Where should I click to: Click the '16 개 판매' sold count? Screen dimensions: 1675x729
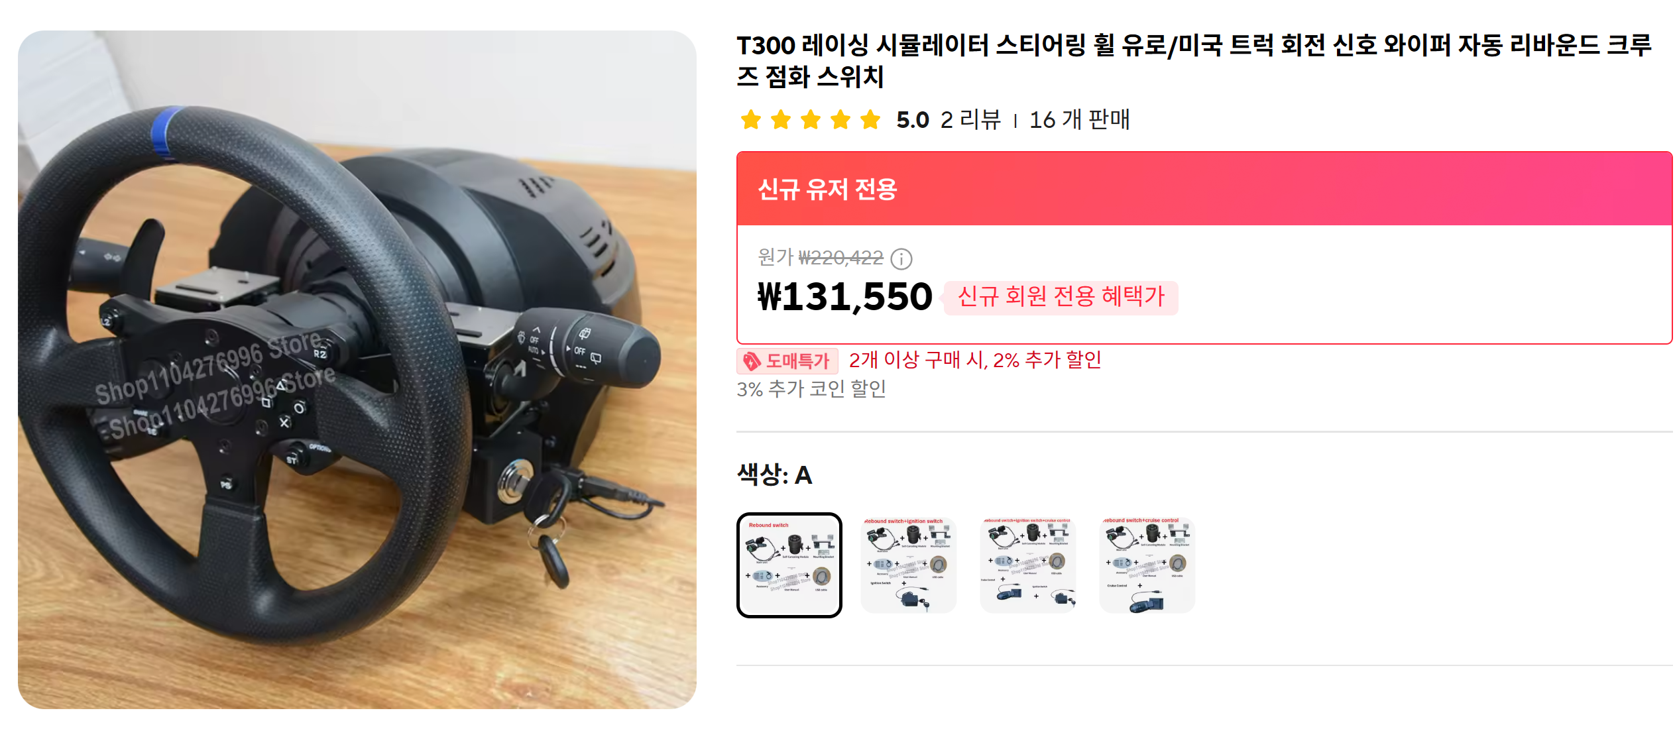click(x=1080, y=120)
